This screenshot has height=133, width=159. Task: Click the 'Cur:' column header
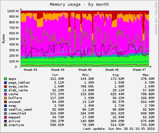(56, 75)
